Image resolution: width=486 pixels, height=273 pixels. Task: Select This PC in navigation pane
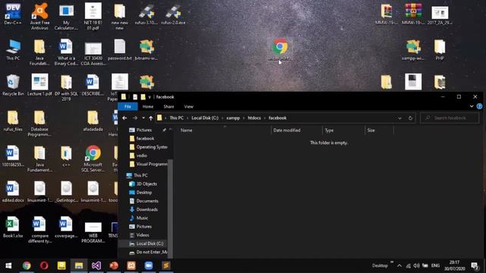(x=140, y=175)
